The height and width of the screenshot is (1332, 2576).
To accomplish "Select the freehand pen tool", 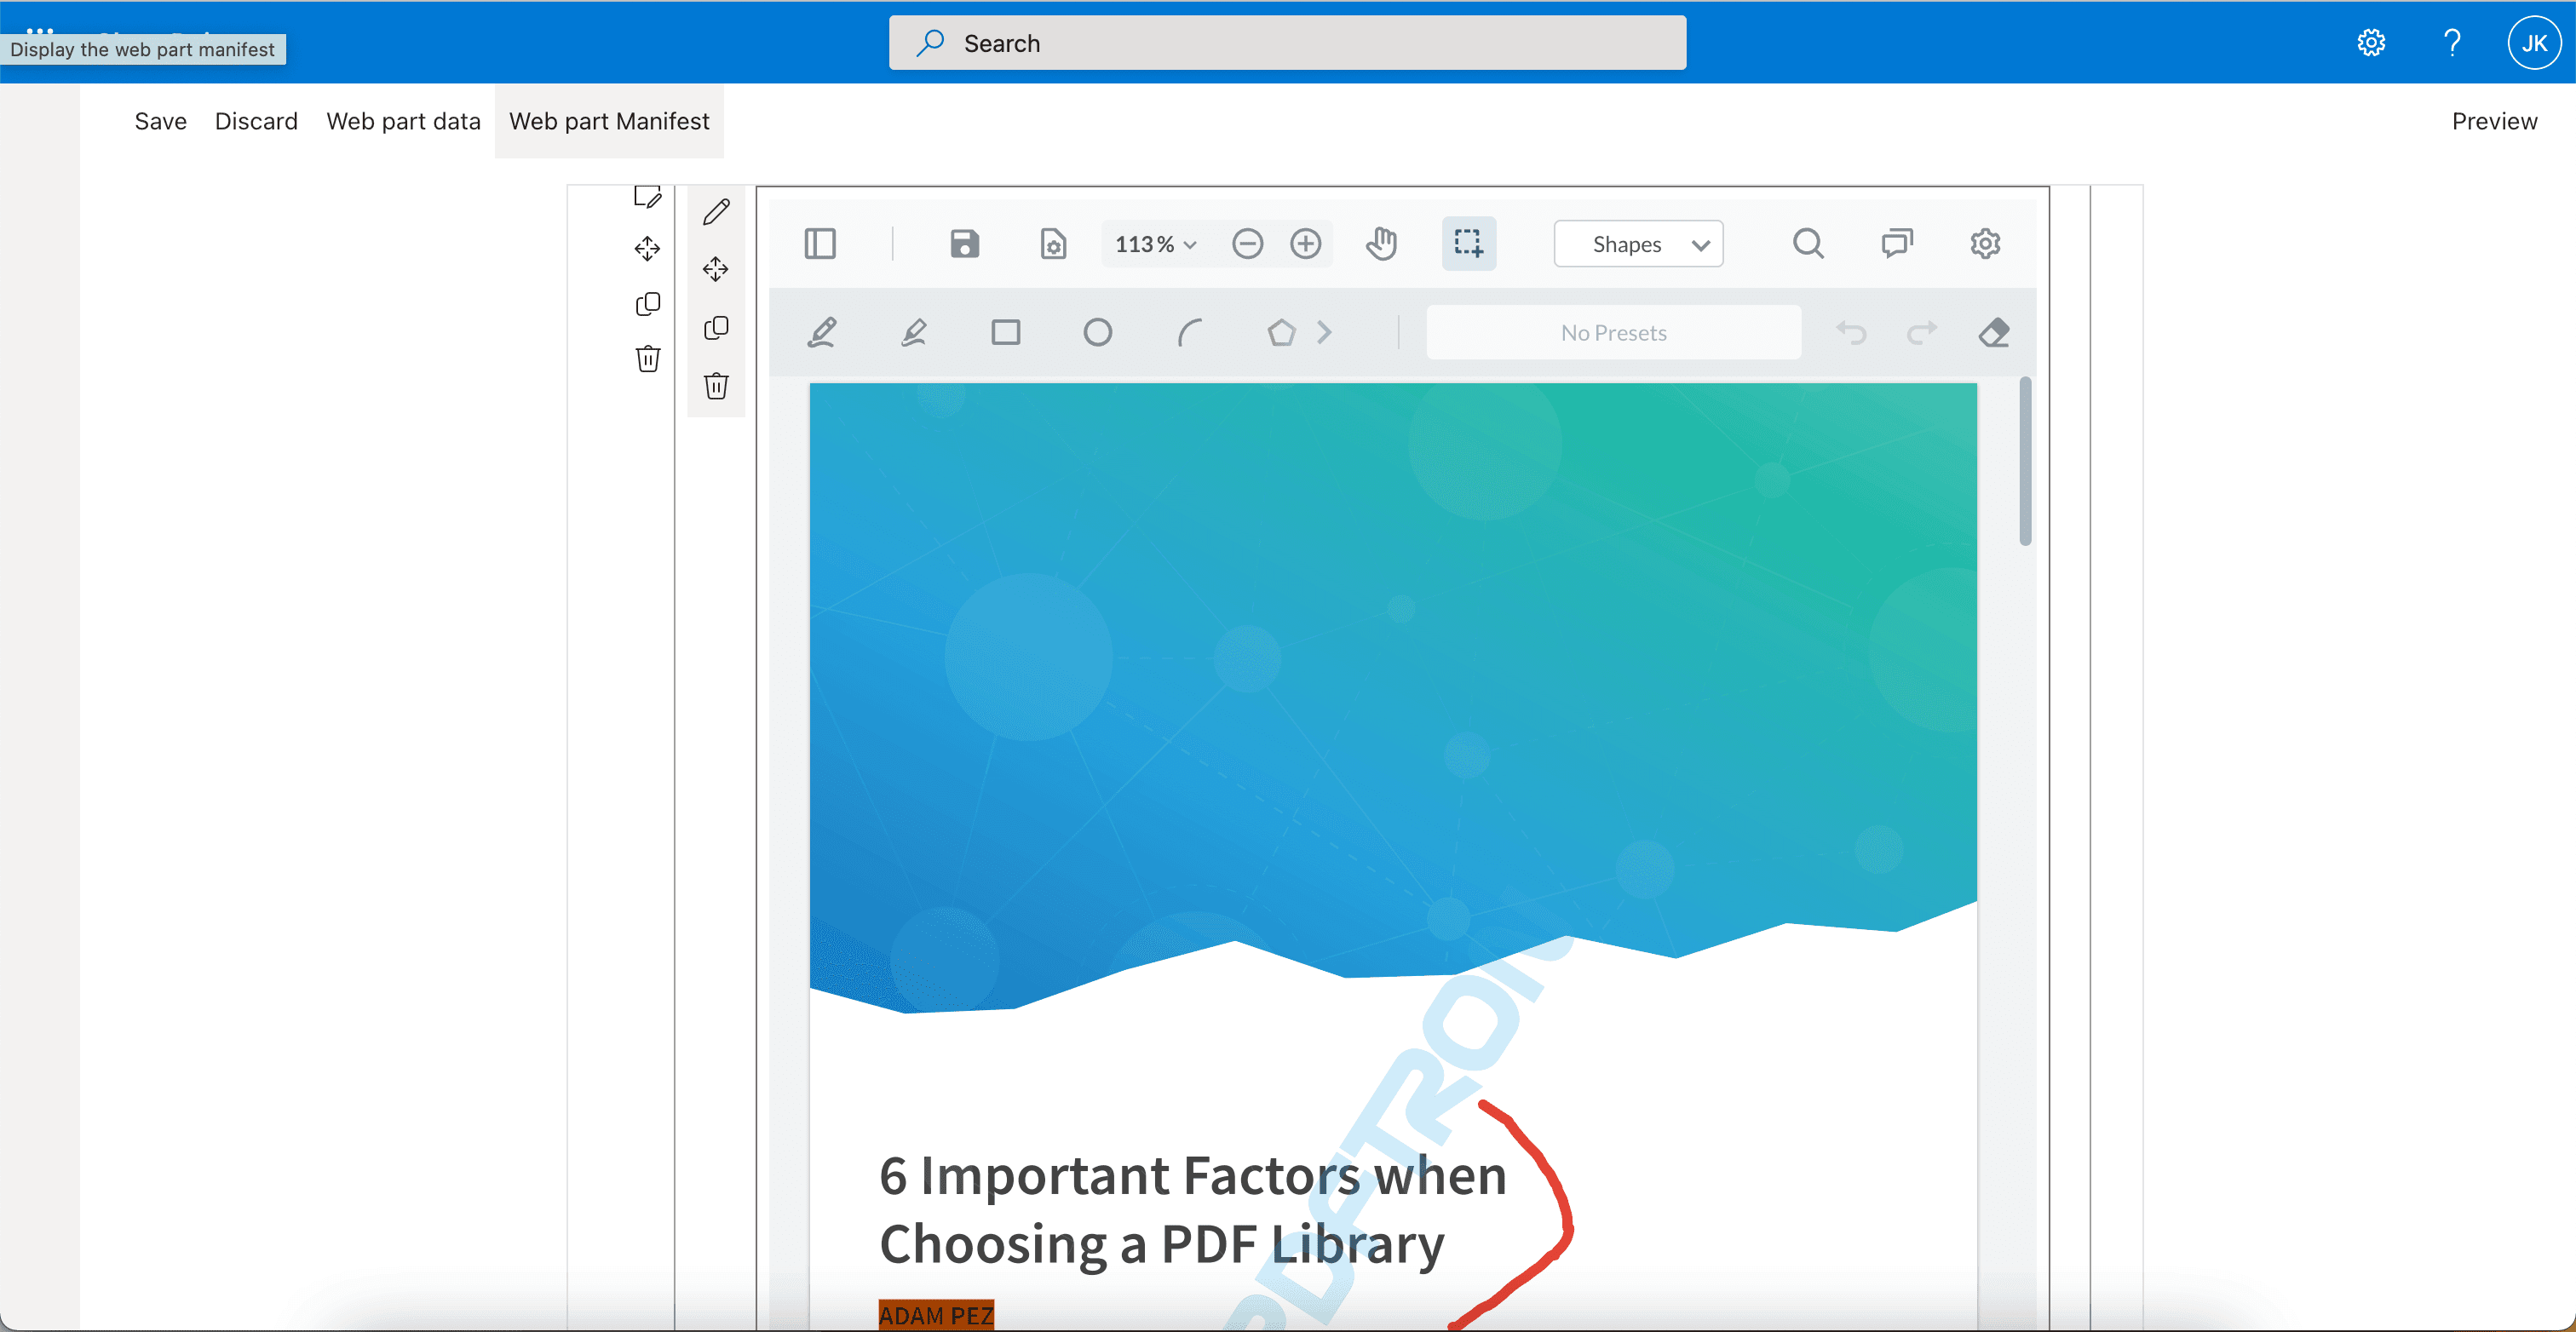I will (x=822, y=332).
